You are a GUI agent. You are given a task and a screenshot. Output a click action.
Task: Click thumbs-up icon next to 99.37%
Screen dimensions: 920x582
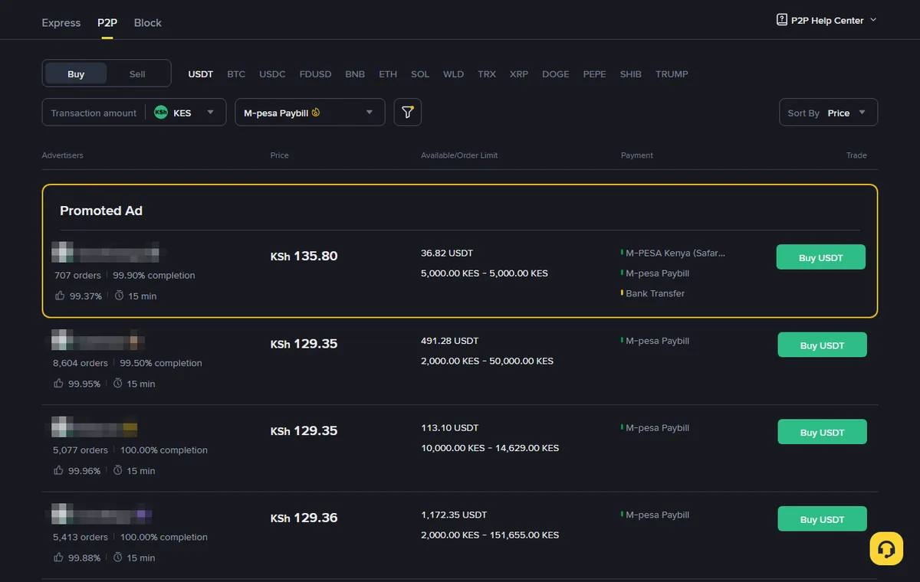pyautogui.click(x=60, y=296)
